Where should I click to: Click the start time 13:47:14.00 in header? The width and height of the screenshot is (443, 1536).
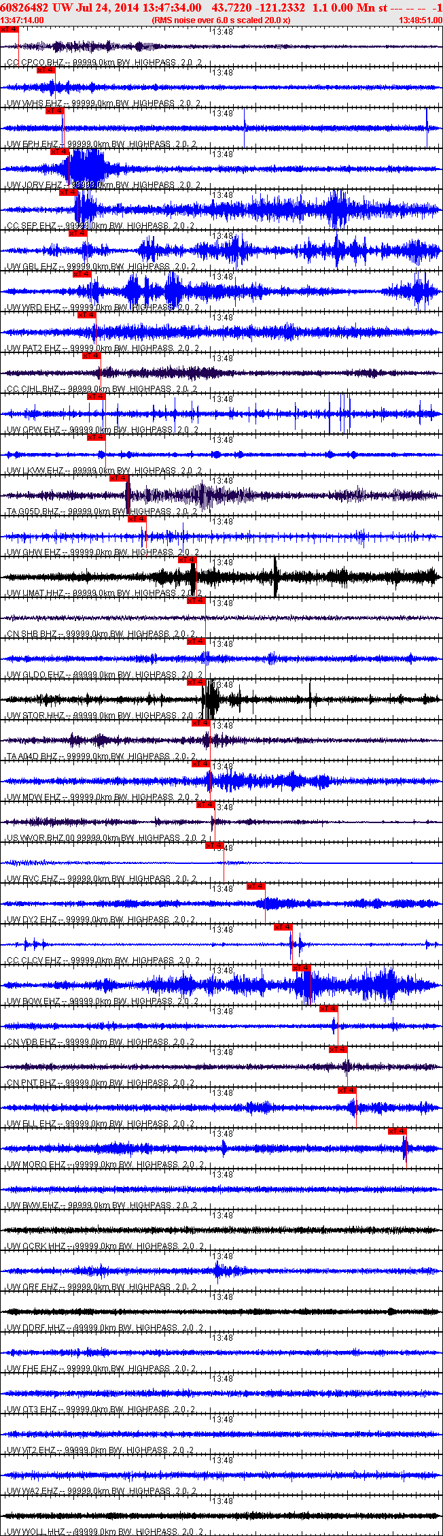[x=22, y=20]
